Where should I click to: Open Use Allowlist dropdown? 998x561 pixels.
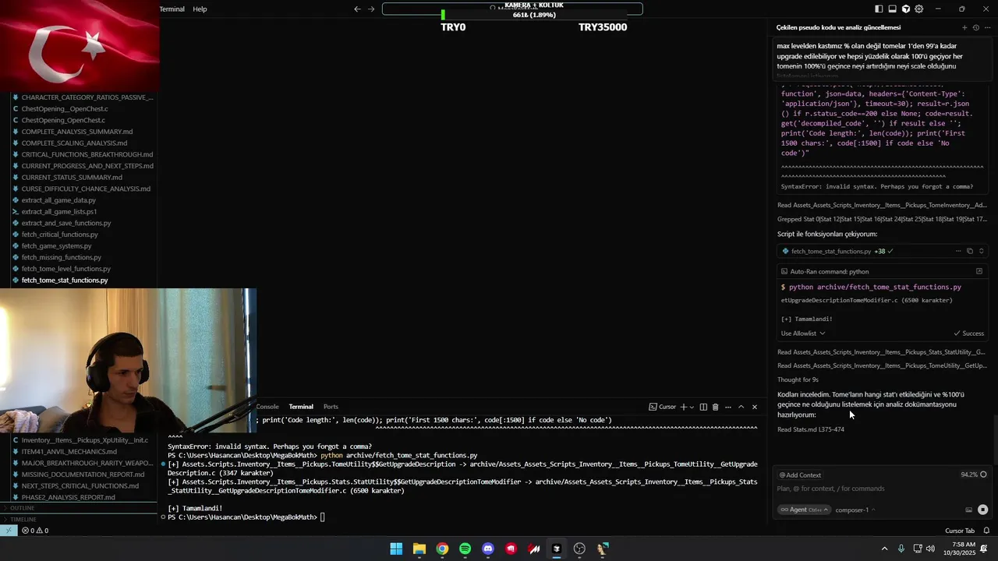point(803,333)
